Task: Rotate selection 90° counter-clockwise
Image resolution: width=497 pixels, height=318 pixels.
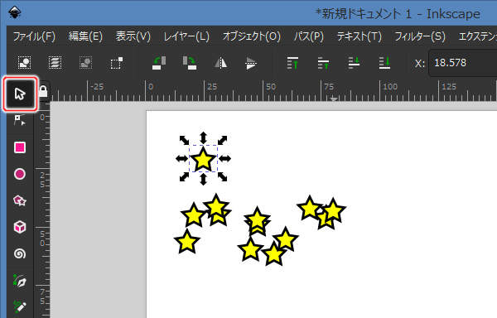Action: coord(159,63)
